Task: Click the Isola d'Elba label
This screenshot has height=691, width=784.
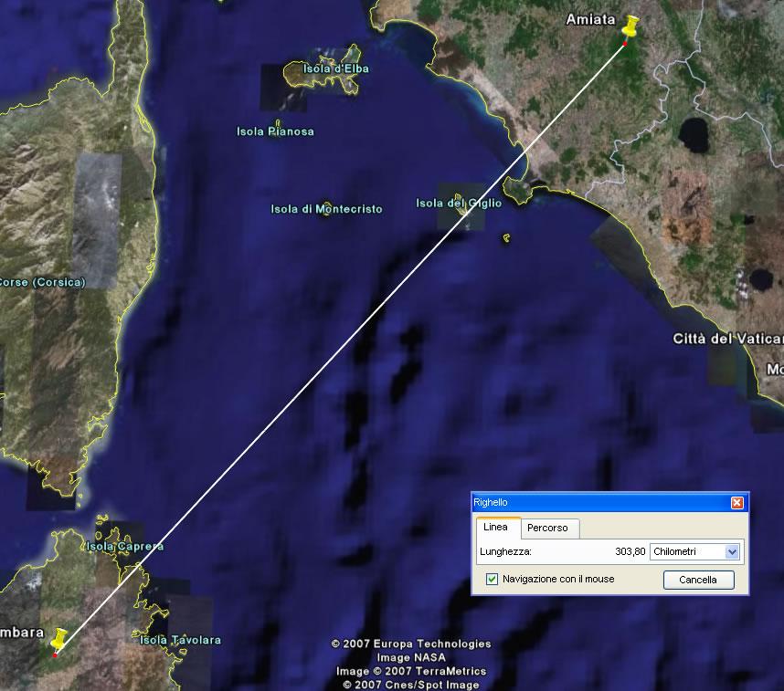Action: click(336, 68)
